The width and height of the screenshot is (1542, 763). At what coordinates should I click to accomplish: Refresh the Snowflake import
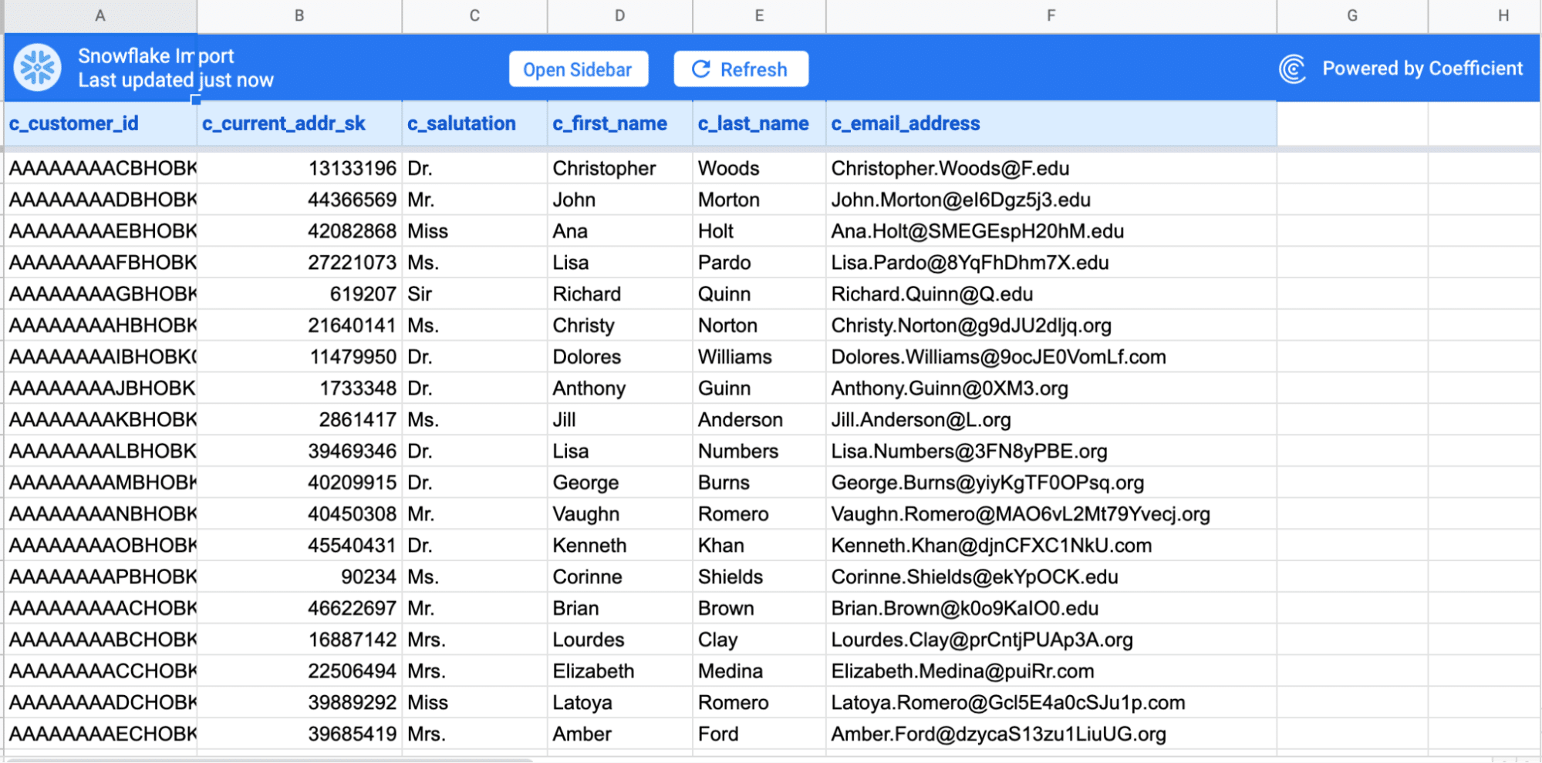click(x=741, y=69)
